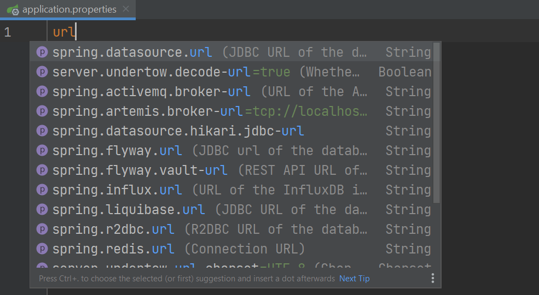Choose spring.liquibase.url suggestion
The width and height of the screenshot is (539, 295).
pyautogui.click(x=129, y=210)
